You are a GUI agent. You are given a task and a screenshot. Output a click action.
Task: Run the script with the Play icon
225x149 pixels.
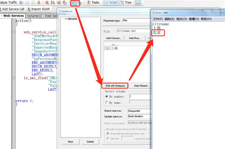21,3
